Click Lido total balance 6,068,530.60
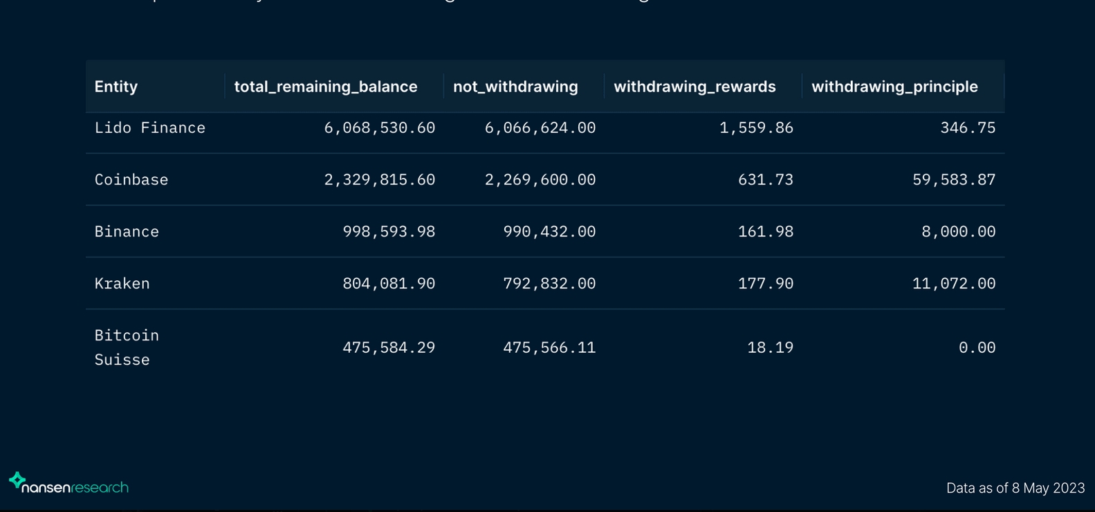Image resolution: width=1095 pixels, height=512 pixels. click(380, 128)
